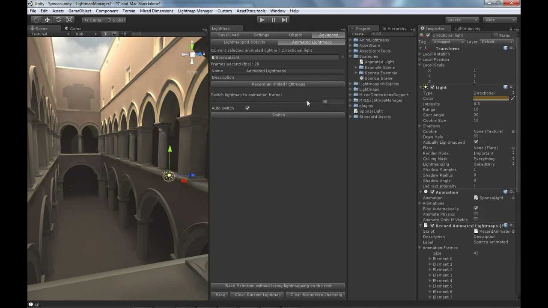Open the Scene panel options menu icon
Screen dimensions: 548x308
click(205, 29)
